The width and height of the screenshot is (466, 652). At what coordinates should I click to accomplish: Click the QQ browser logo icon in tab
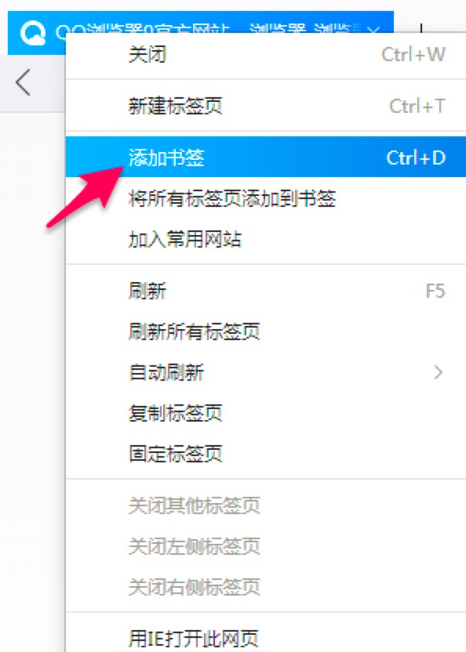tap(32, 32)
